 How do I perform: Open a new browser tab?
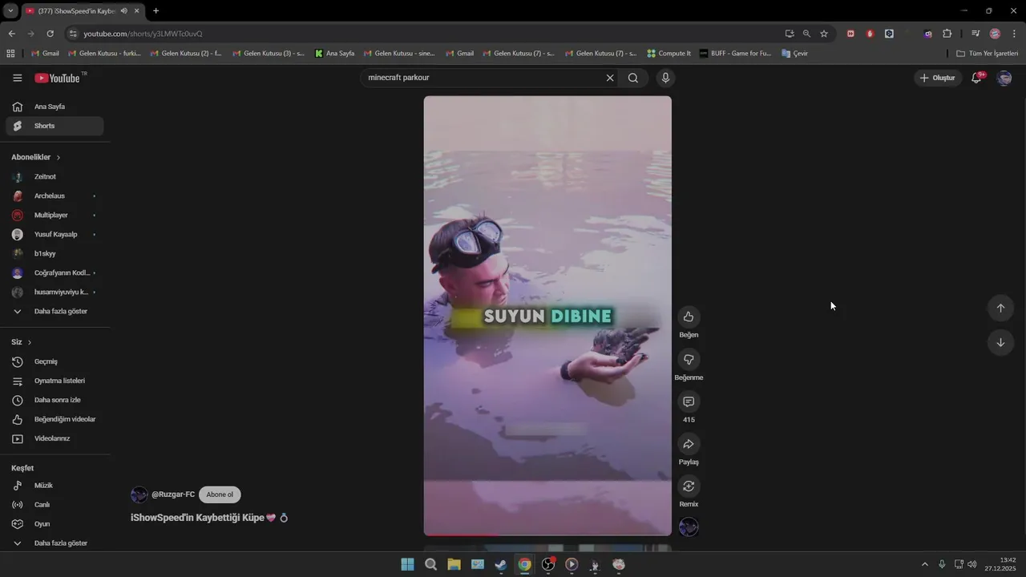pos(156,10)
